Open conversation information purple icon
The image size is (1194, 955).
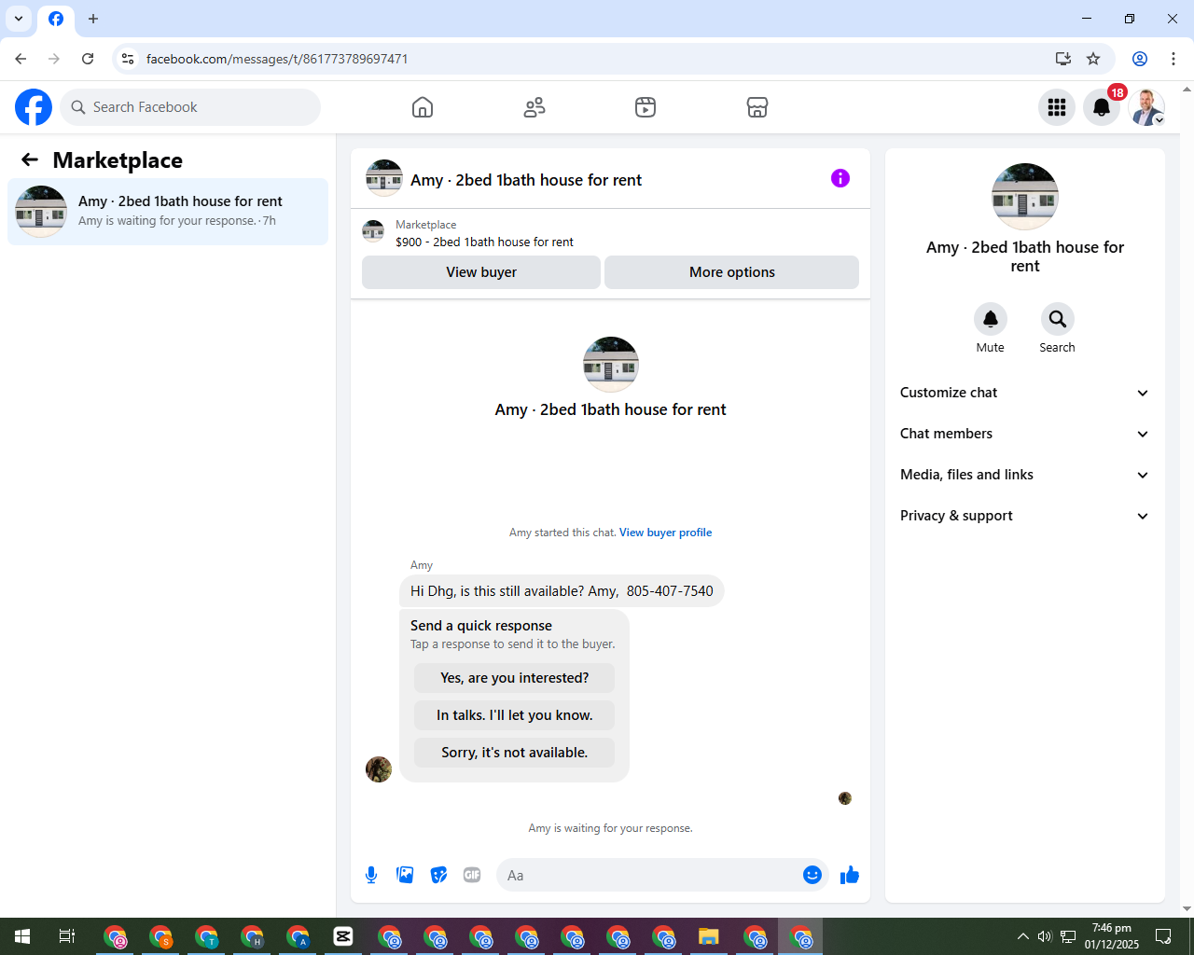(840, 178)
